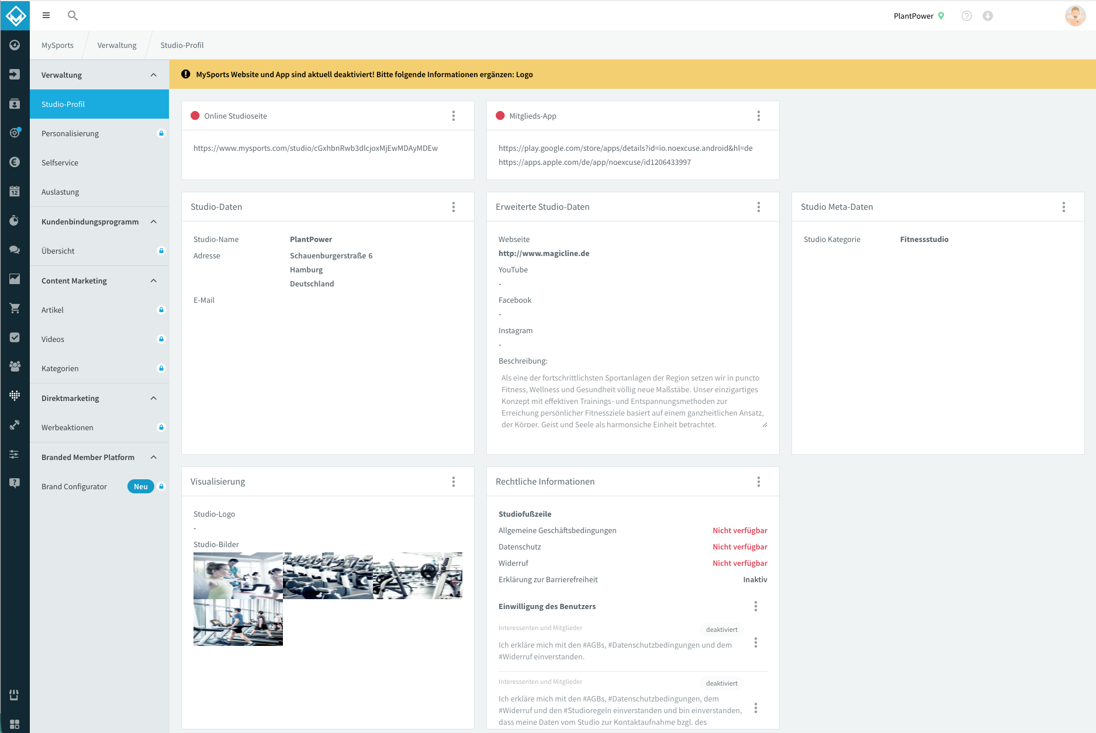The height and width of the screenshot is (733, 1096).
Task: Click the download arrow icon in top bar
Action: point(988,16)
